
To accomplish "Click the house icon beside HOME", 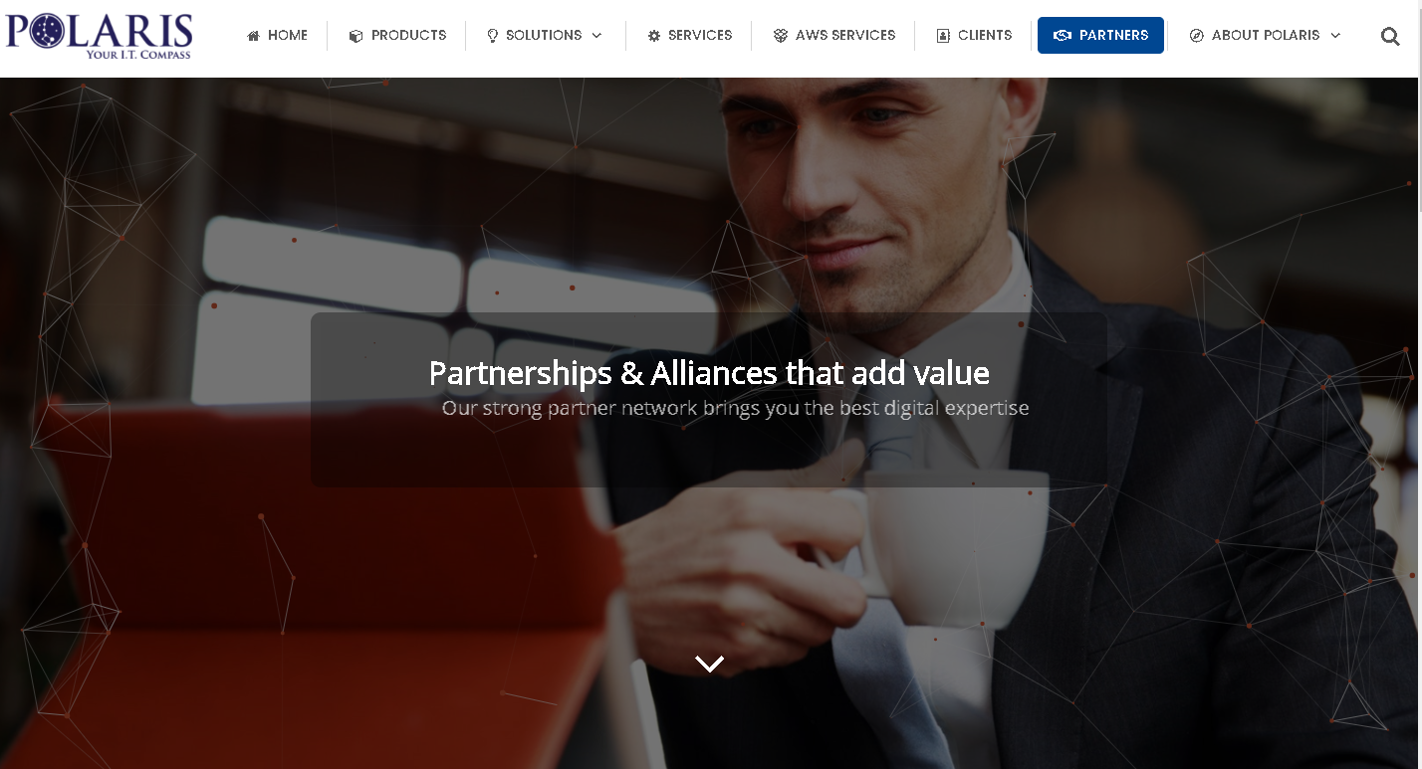I will click(x=253, y=36).
